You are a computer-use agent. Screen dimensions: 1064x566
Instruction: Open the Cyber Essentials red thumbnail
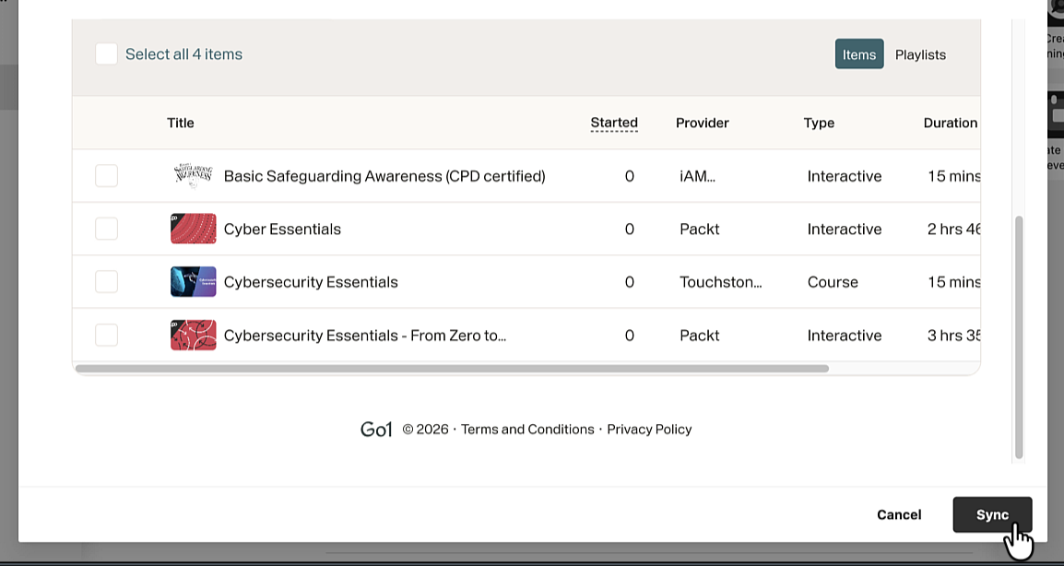(x=194, y=229)
